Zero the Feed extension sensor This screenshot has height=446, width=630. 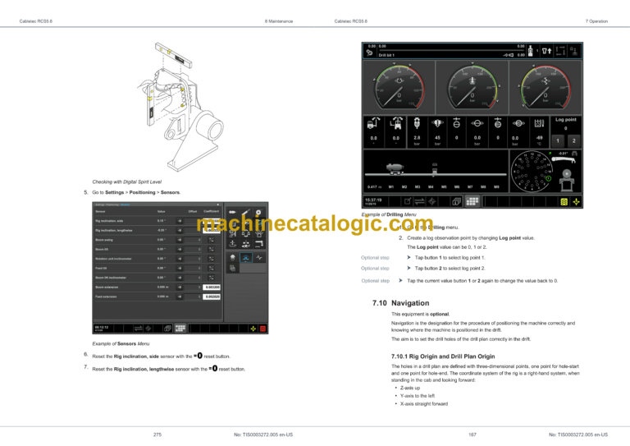tap(180, 297)
